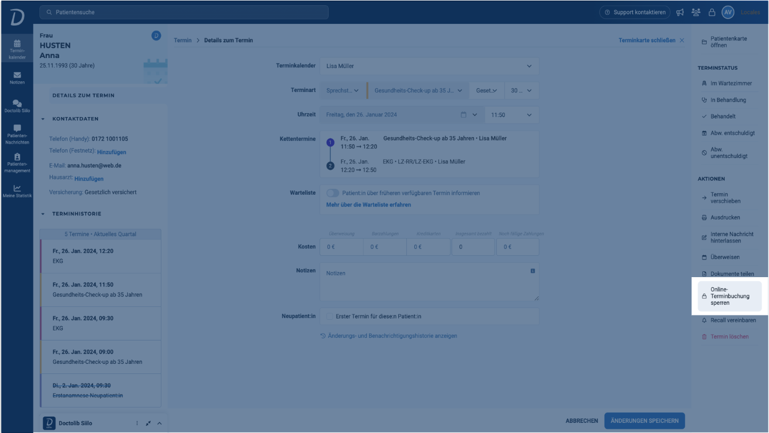The width and height of the screenshot is (769, 433).
Task: Click the Insgesamt bezahlt field
Action: [473, 247]
